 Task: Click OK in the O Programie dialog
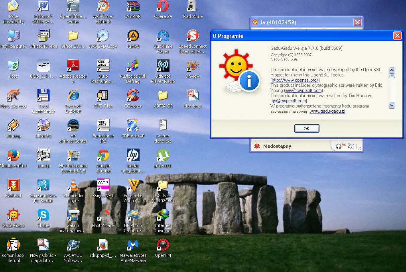click(x=307, y=129)
